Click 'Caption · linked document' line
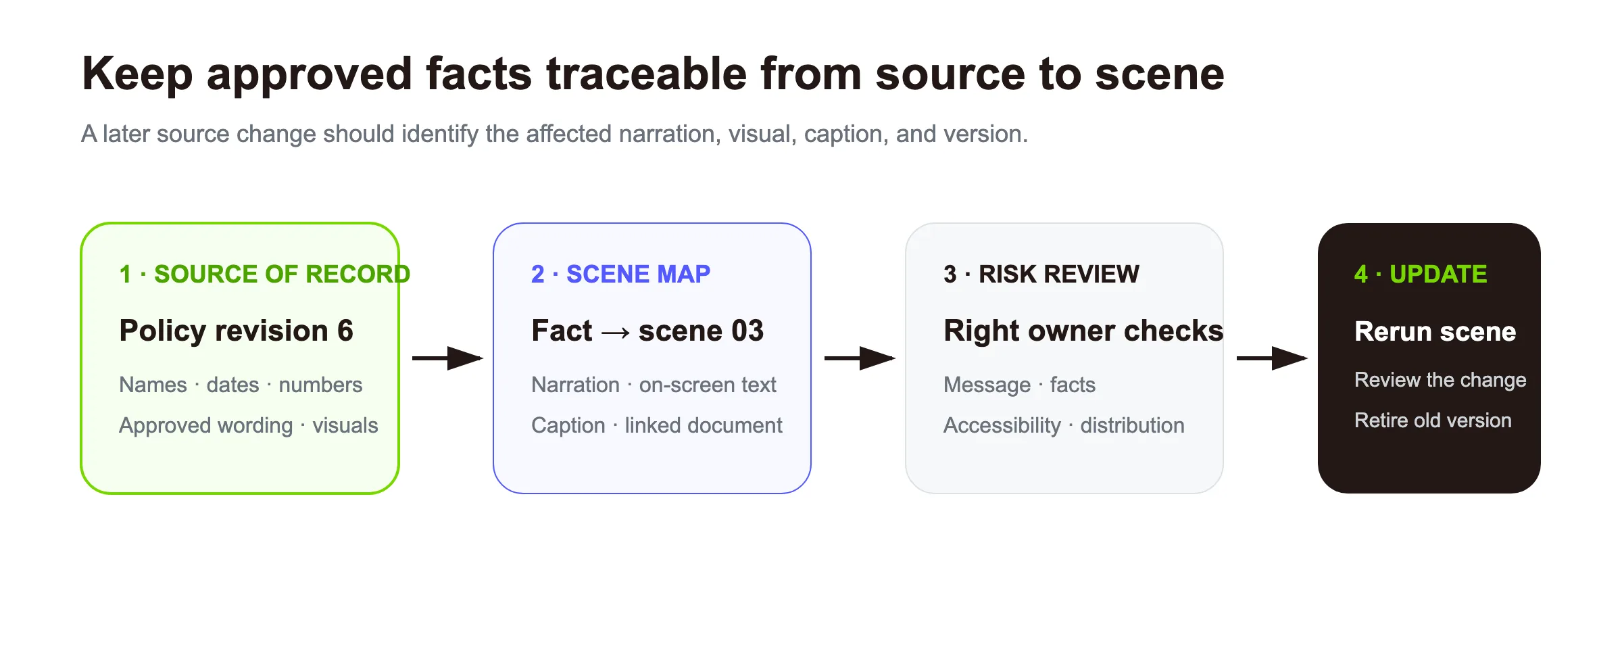The width and height of the screenshot is (1622, 649). 657,425
